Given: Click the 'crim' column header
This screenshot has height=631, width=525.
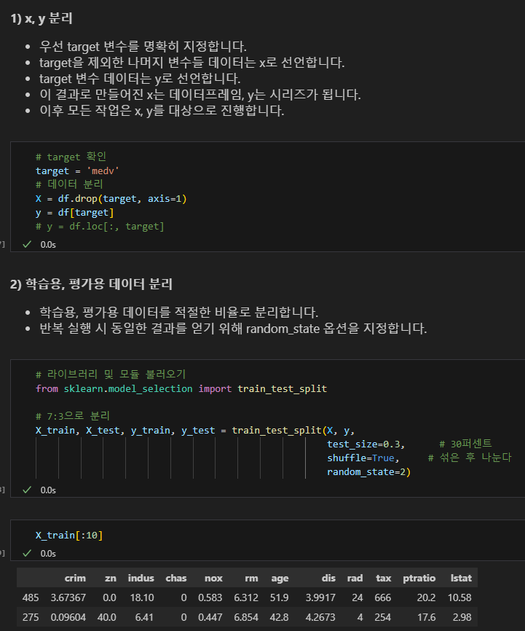Looking at the screenshot, I should coord(75,579).
